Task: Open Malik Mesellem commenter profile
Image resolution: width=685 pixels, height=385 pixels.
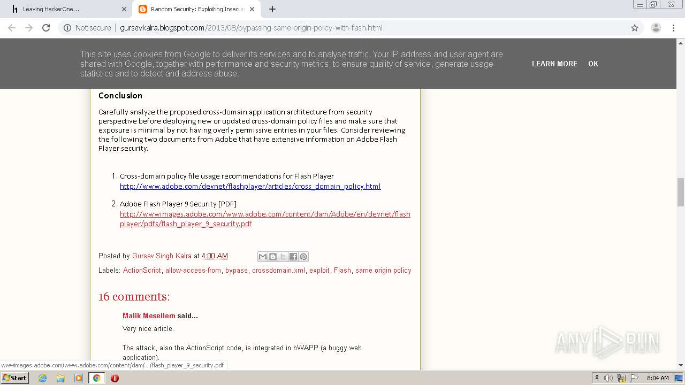Action: pos(149,315)
